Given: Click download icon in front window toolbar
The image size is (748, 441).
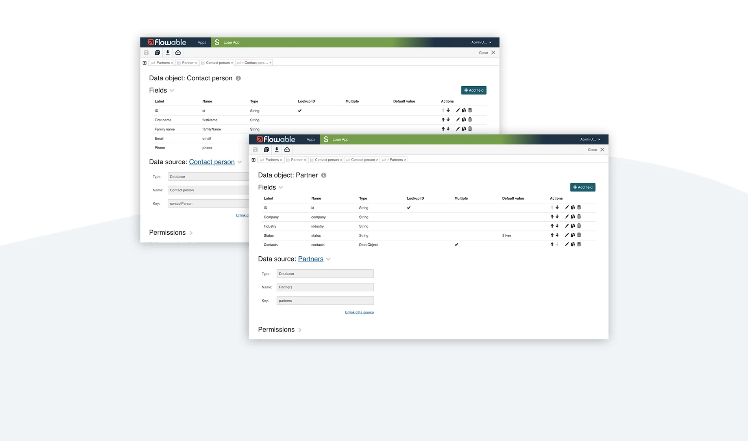Looking at the screenshot, I should (277, 150).
